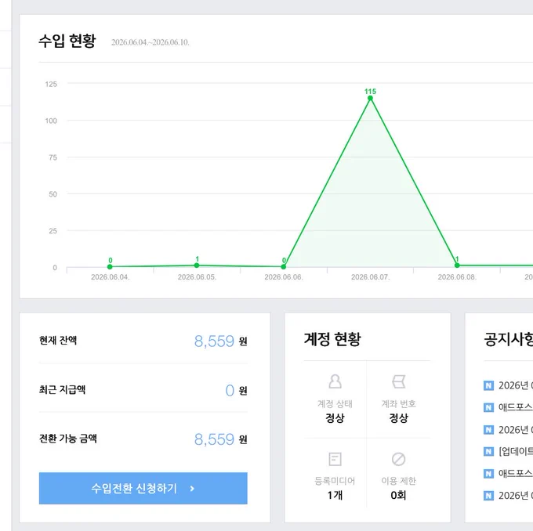Click the 2026.06.07. axis label
This screenshot has height=531, width=533.
point(370,277)
